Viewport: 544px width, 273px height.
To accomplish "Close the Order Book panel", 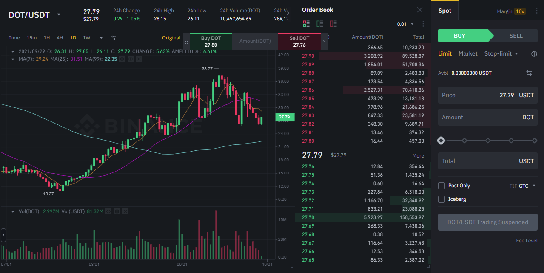I will (x=420, y=10).
